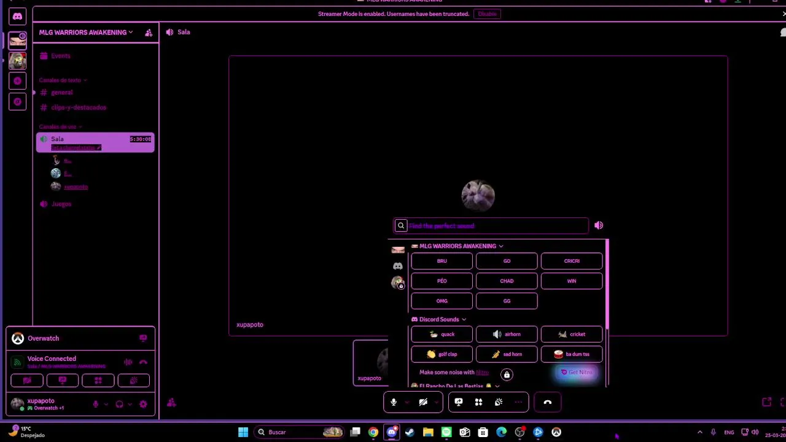
Task: Open Overwatch from the taskbar
Action: click(556, 432)
